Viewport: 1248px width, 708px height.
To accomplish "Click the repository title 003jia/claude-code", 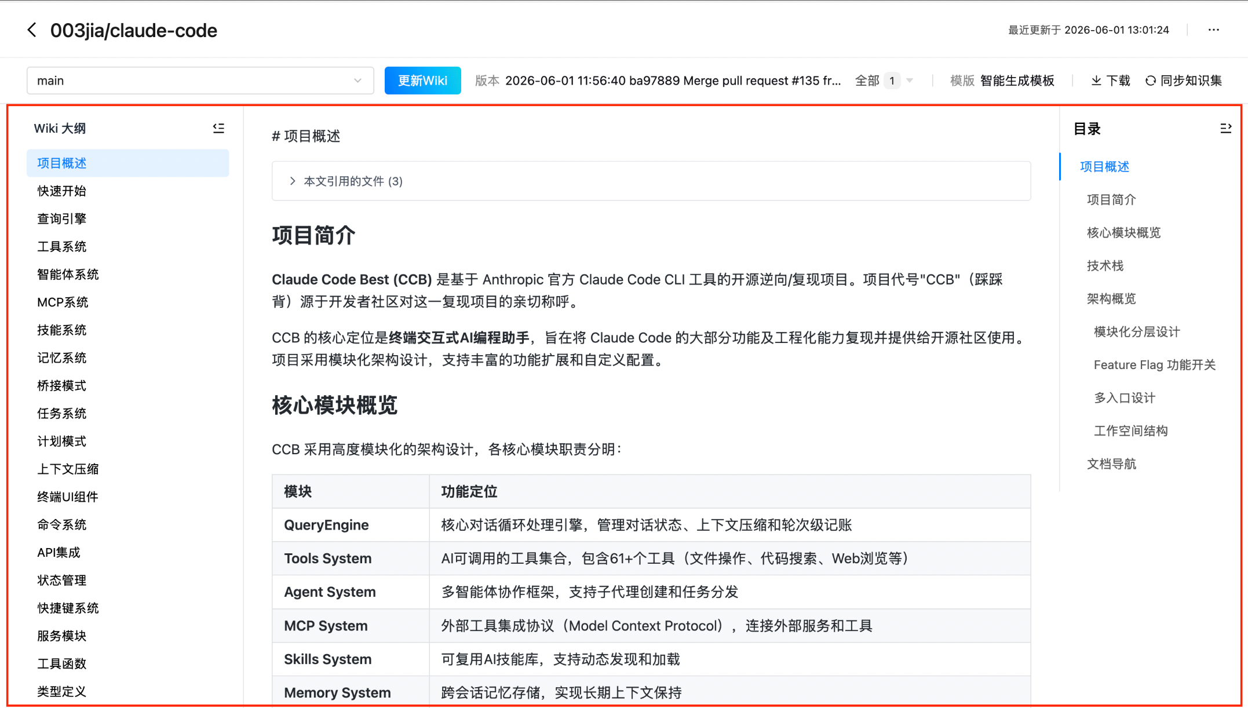I will [133, 30].
